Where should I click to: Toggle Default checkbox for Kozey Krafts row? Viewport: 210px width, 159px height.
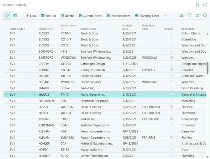click(x=171, y=149)
